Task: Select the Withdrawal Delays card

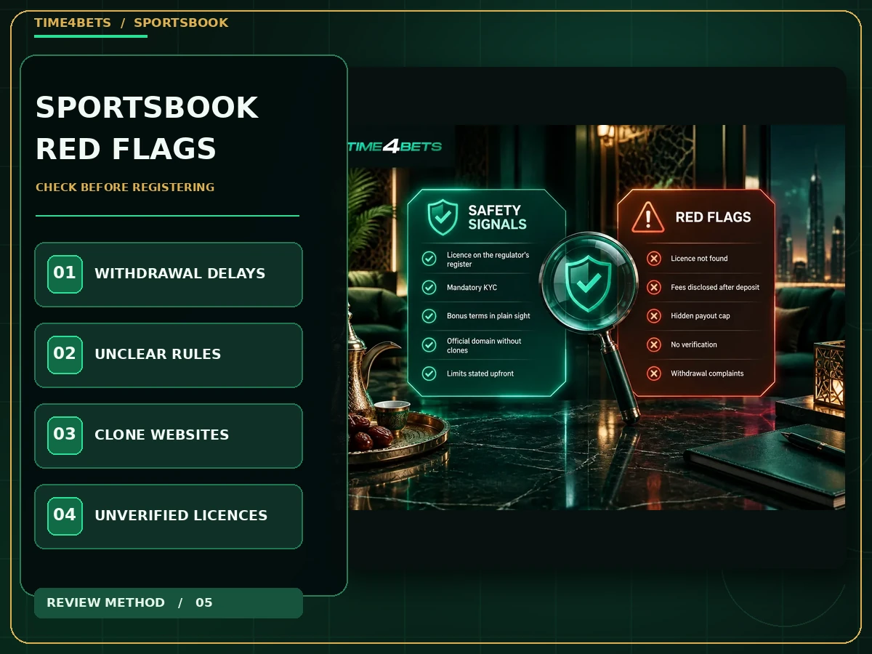Action: click(x=169, y=275)
